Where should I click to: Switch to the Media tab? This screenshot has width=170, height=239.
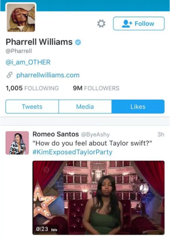coord(85,107)
